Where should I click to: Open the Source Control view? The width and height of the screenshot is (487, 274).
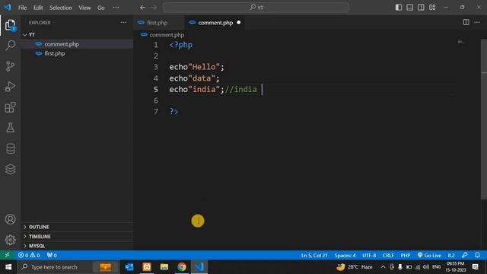[10, 66]
